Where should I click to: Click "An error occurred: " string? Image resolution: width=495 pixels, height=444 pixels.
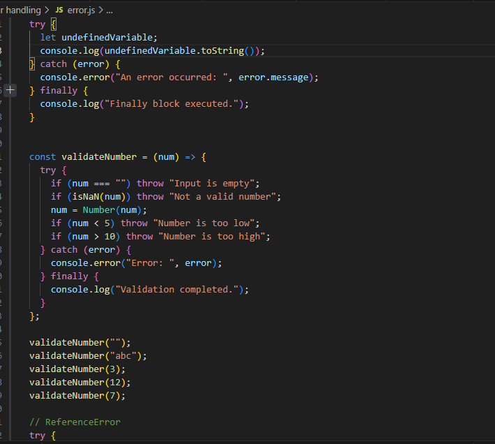click(x=172, y=77)
